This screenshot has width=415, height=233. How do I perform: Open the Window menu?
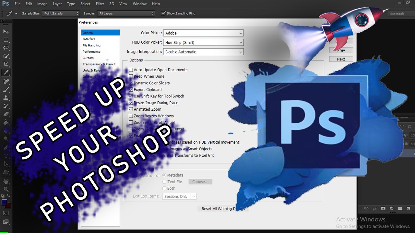[140, 4]
